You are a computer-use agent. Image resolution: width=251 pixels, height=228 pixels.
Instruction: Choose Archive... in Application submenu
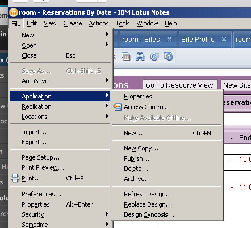click(x=167, y=179)
